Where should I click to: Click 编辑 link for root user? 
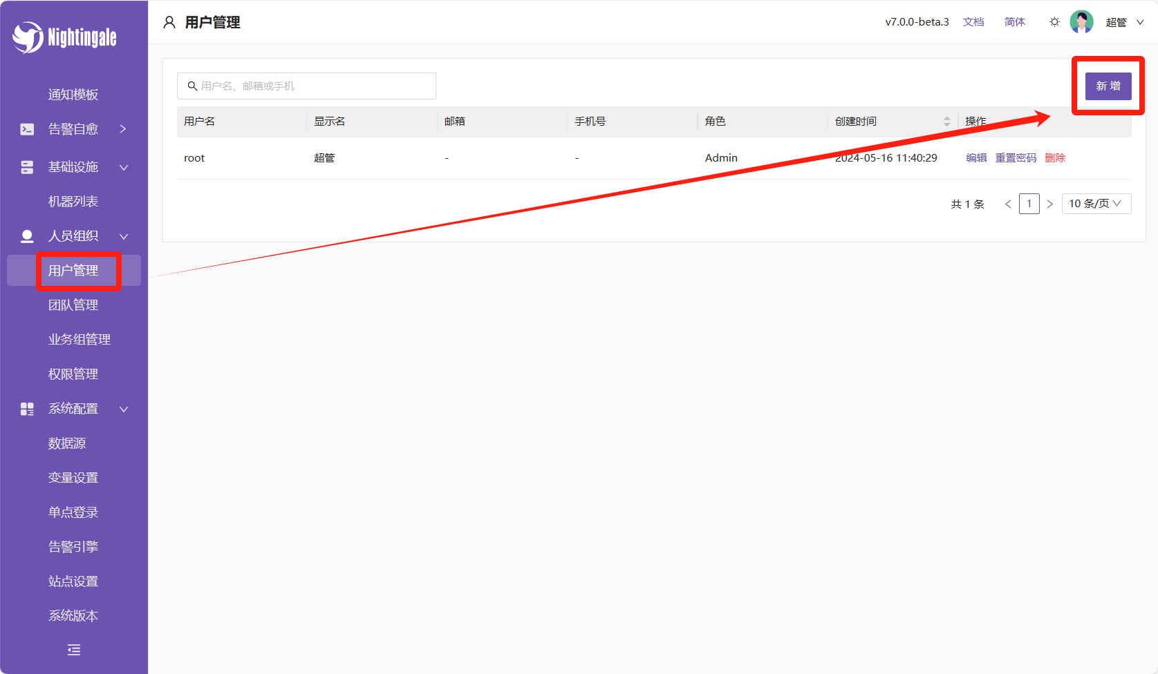click(976, 158)
